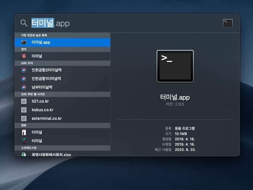Viewport: 253px width, 190px height.
Task: Select the 남부터미널역 Siri result
Action: coord(63,87)
